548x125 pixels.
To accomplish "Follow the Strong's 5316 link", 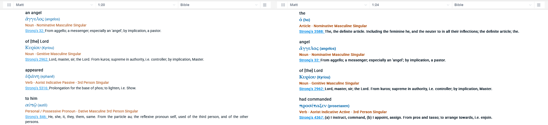I will tap(37, 88).
